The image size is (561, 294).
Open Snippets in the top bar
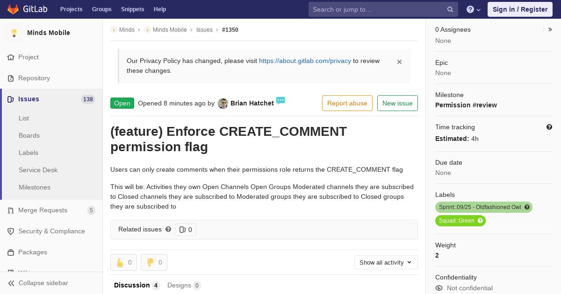132,9
